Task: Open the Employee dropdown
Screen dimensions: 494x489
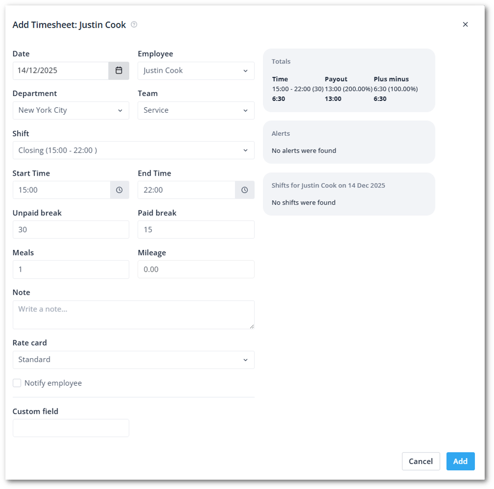Action: click(196, 71)
